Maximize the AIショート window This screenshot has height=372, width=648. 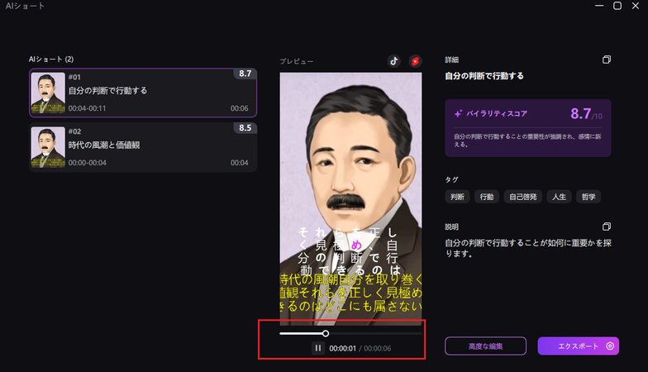(x=617, y=6)
